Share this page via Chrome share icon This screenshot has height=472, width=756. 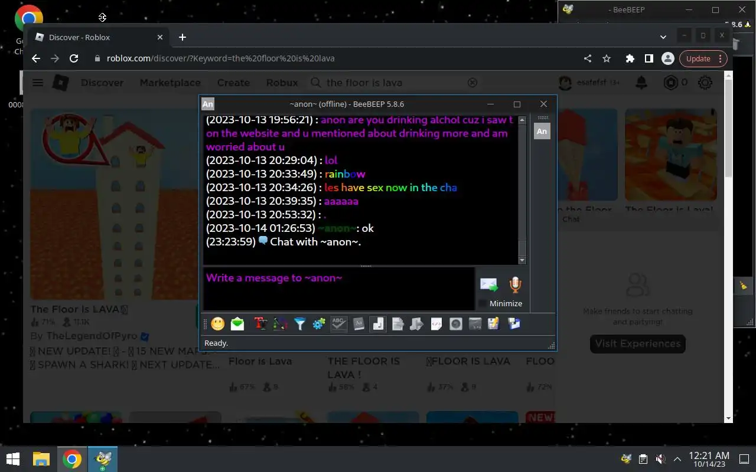[588, 58]
